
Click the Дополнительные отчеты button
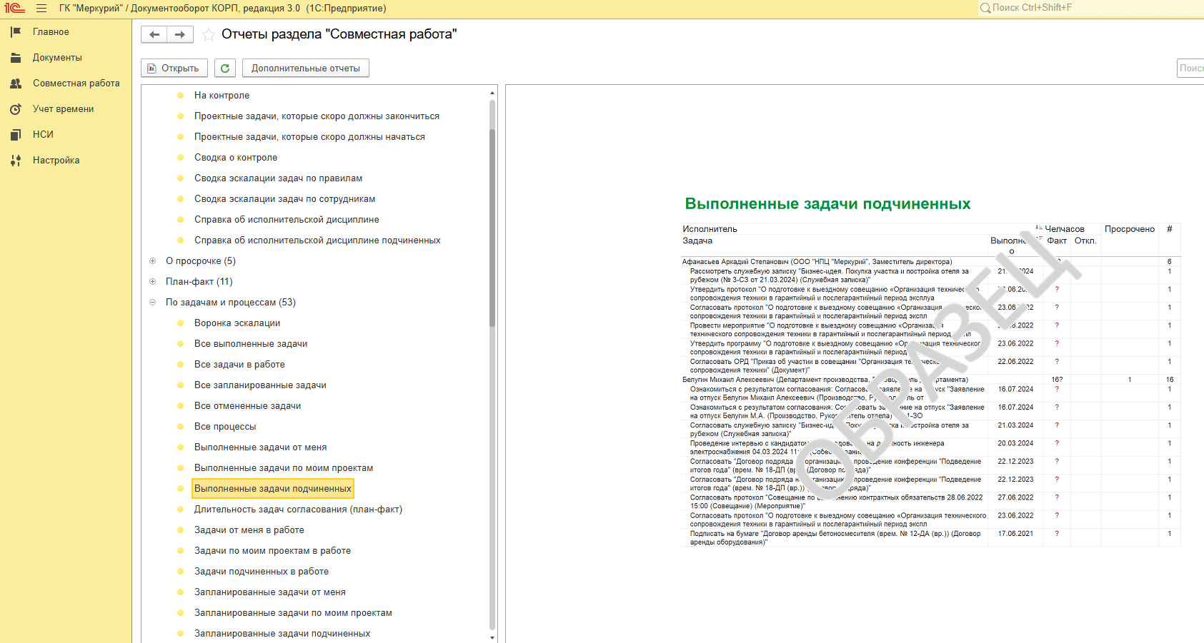pyautogui.click(x=306, y=68)
